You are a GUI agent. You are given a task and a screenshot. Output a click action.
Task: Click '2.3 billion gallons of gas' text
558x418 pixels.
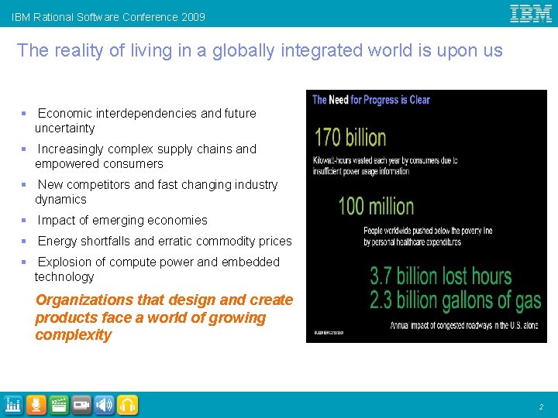point(455,300)
